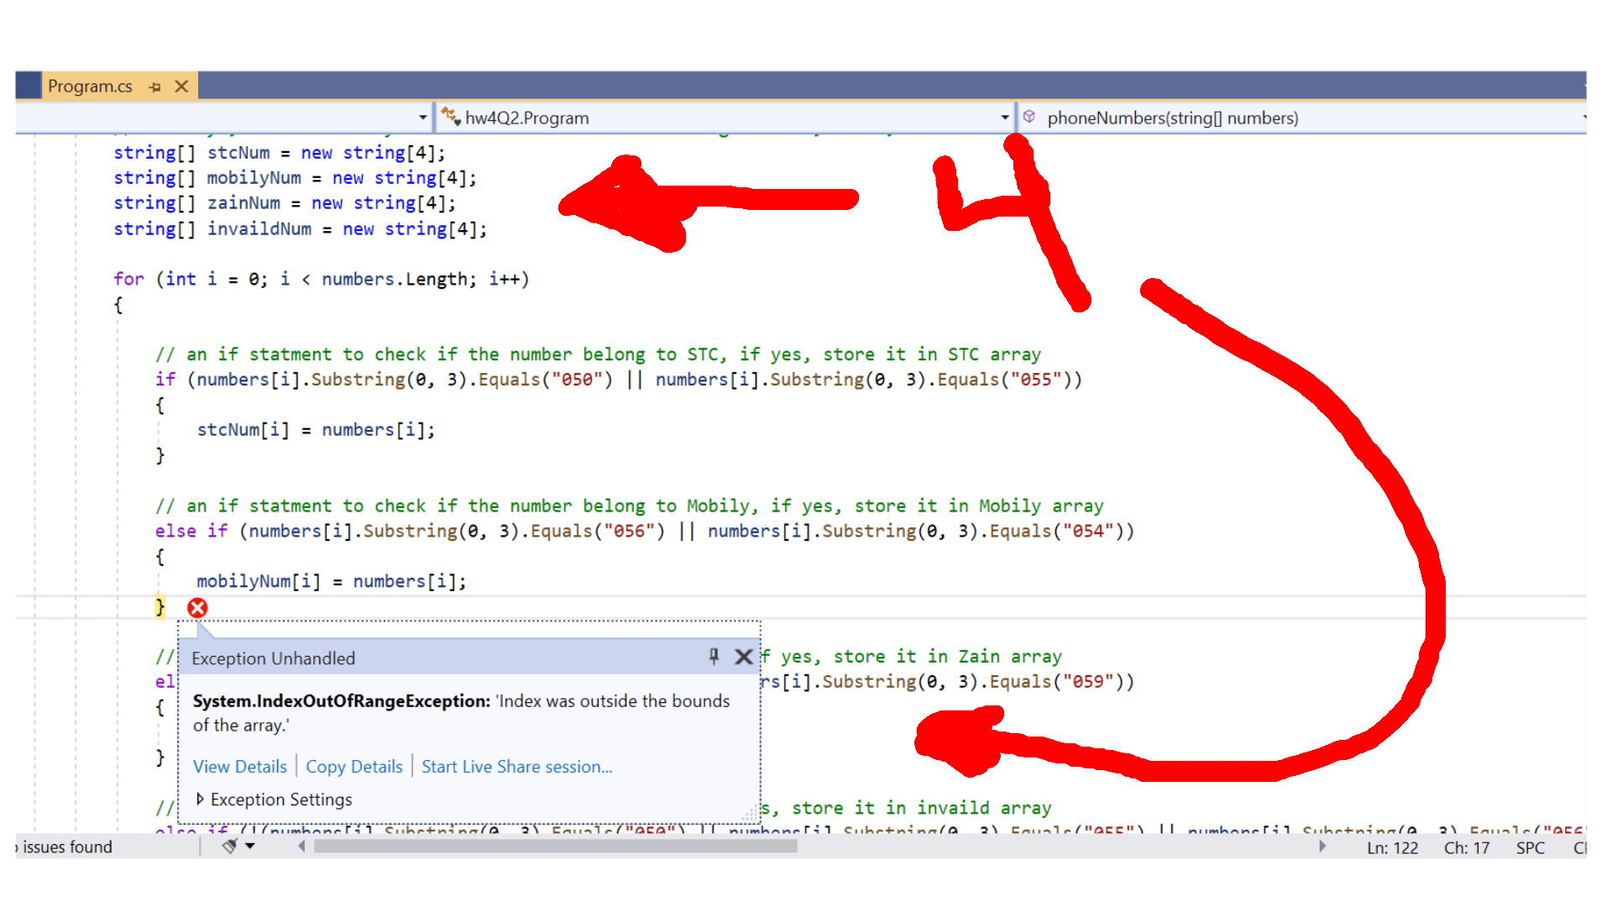1612x907 pixels.
Task: Select the Program.cs document tab
Action: 90,87
